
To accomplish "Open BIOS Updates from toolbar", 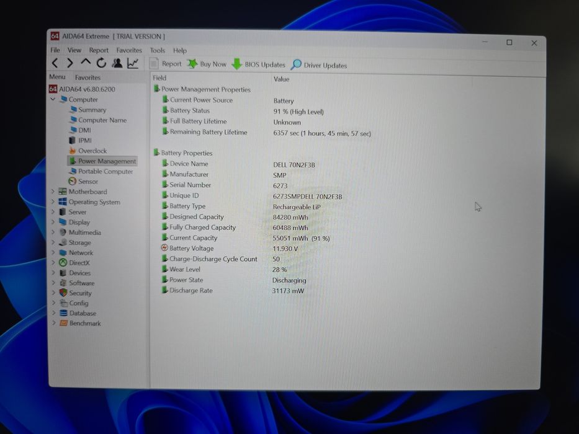I will point(259,64).
